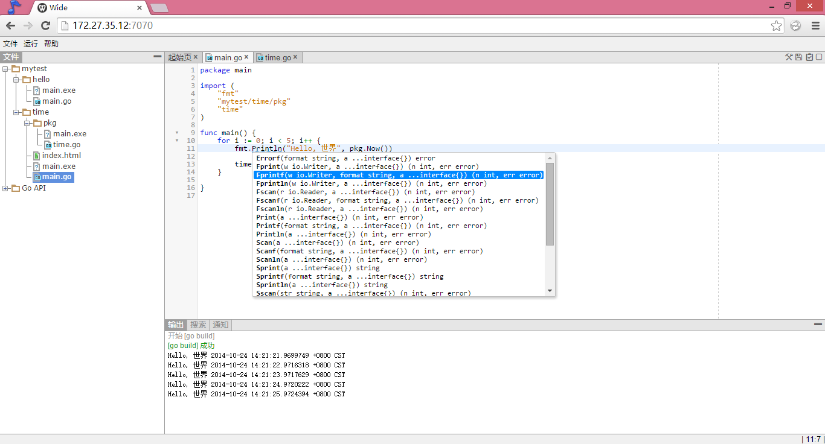Open the 文件 menu
Screen dimensions: 825x444
10,43
